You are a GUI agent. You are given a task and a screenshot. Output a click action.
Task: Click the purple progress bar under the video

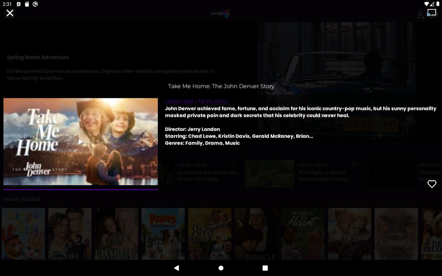[x=80, y=189]
